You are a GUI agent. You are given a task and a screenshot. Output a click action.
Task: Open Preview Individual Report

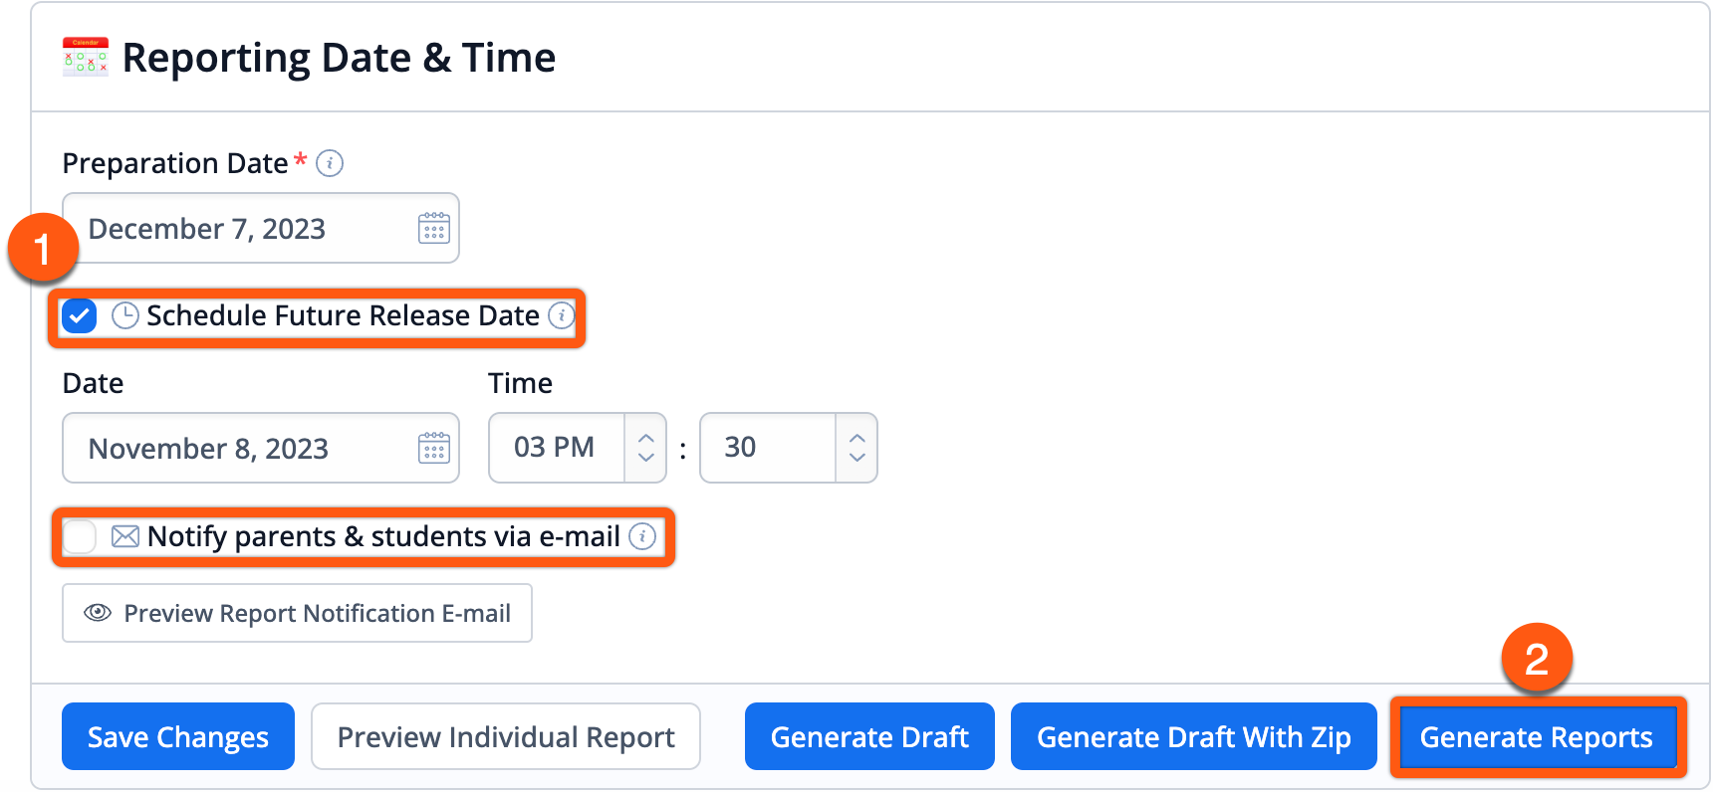click(x=506, y=737)
